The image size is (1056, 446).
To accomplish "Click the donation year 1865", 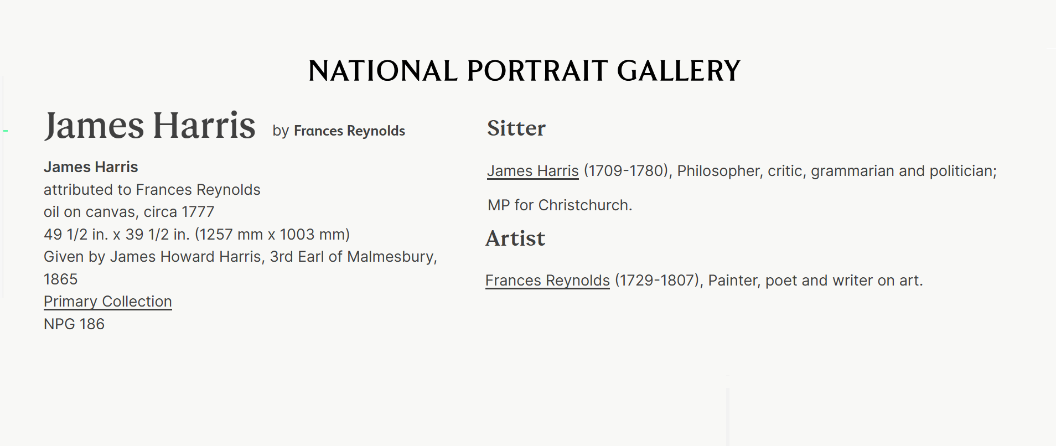I will pyautogui.click(x=61, y=279).
